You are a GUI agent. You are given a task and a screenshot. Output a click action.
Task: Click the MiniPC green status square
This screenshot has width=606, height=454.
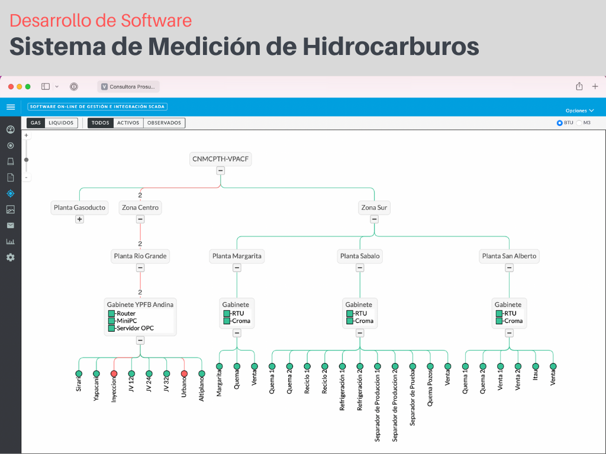pos(111,321)
